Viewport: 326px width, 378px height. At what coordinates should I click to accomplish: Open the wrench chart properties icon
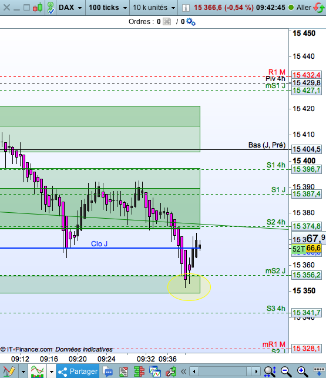tap(171, 372)
